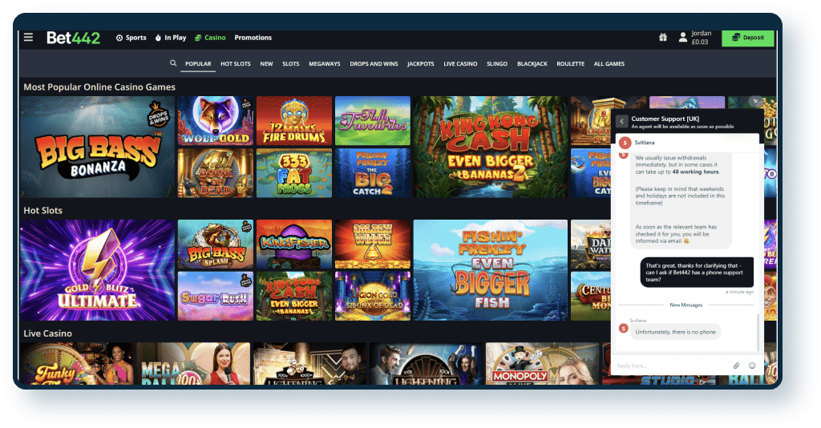Open Kingfisher slot
The image size is (821, 428).
coord(293,244)
